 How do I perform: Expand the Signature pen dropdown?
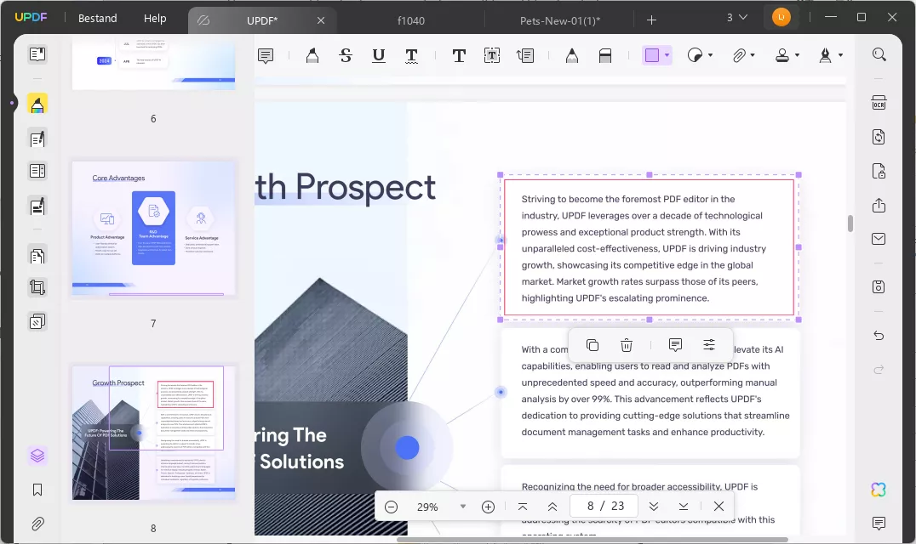tap(840, 55)
